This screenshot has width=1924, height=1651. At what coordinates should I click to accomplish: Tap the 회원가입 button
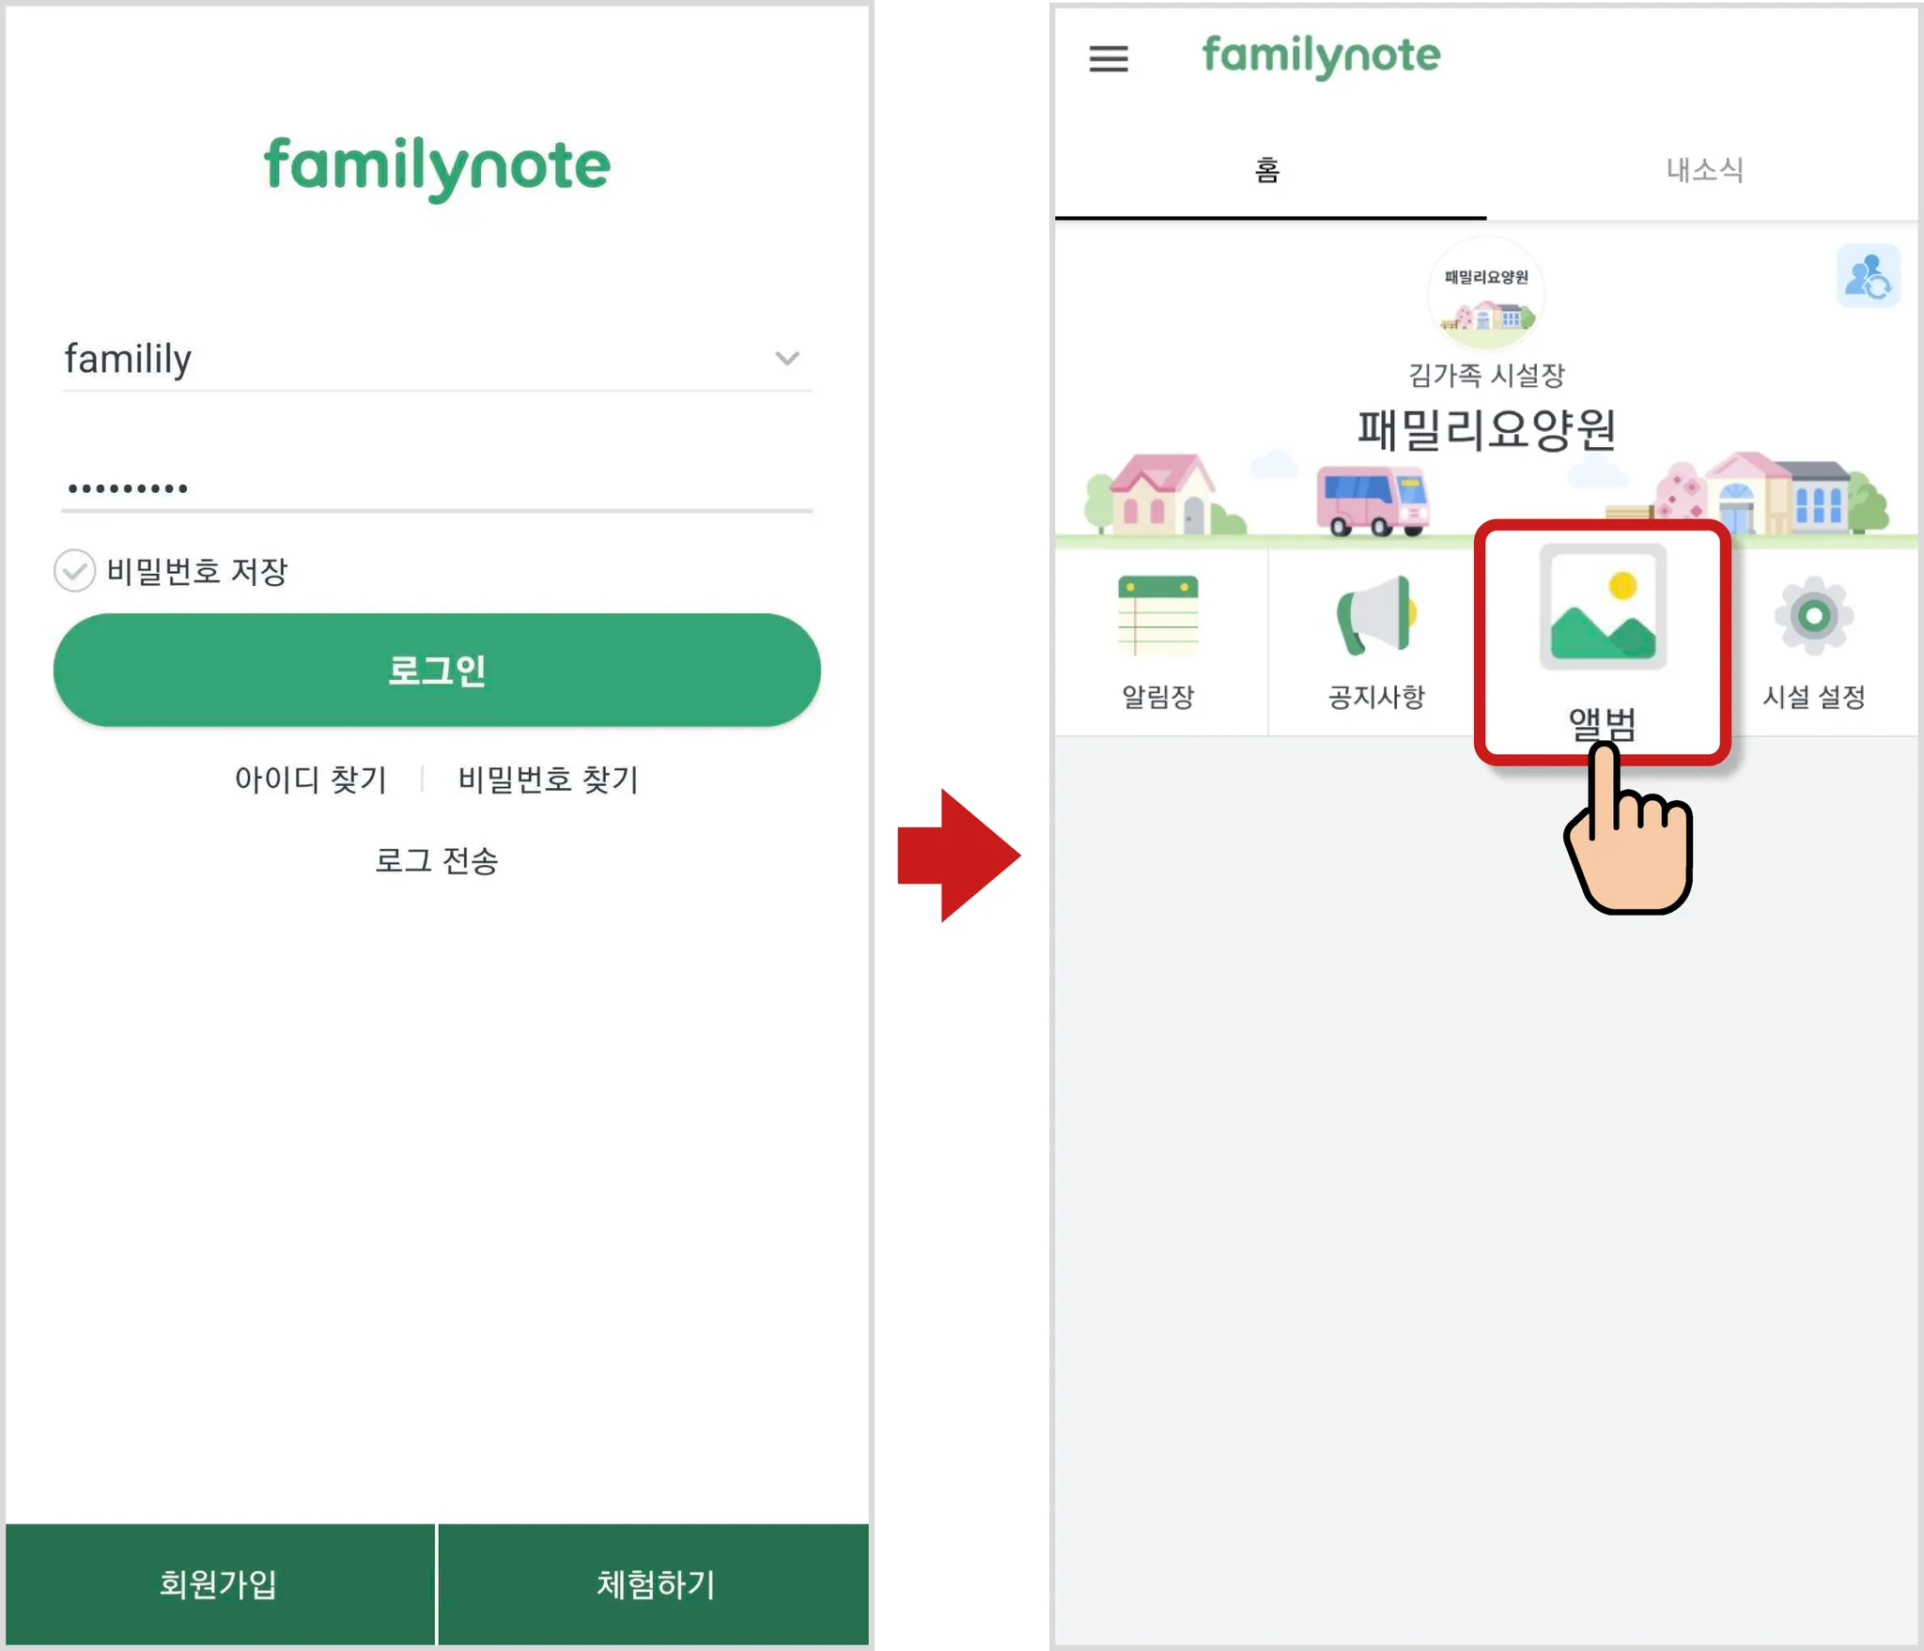(x=220, y=1583)
